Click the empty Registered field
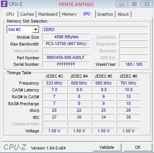Screen dimensions: 154x153 tap(134, 44)
